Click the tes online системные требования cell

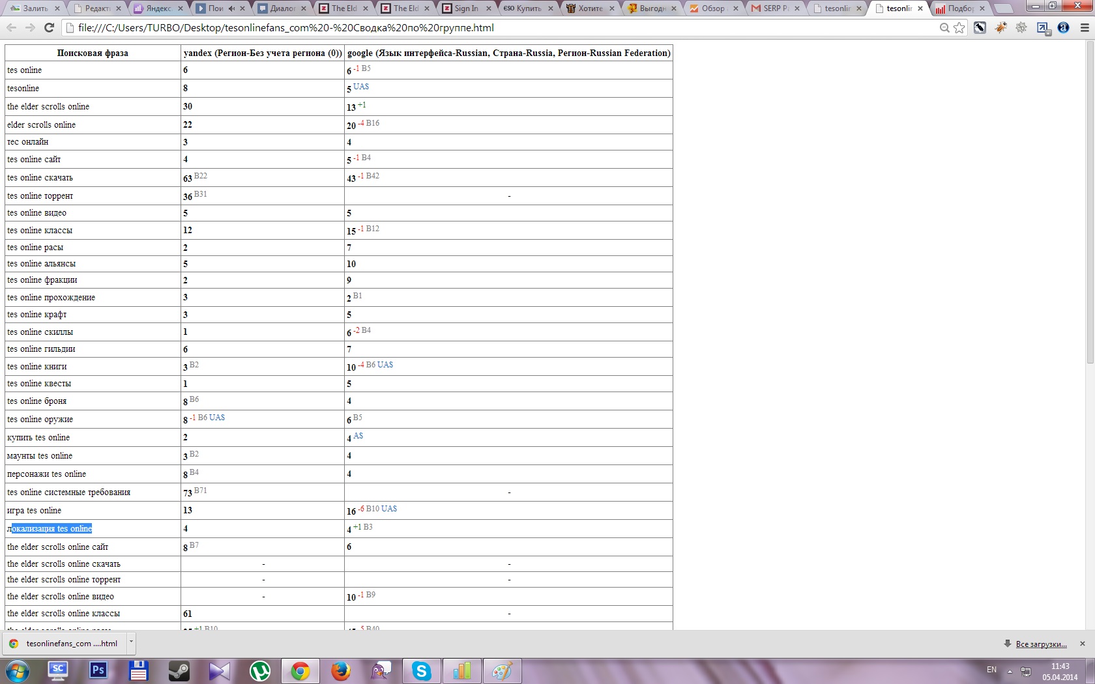click(x=93, y=492)
